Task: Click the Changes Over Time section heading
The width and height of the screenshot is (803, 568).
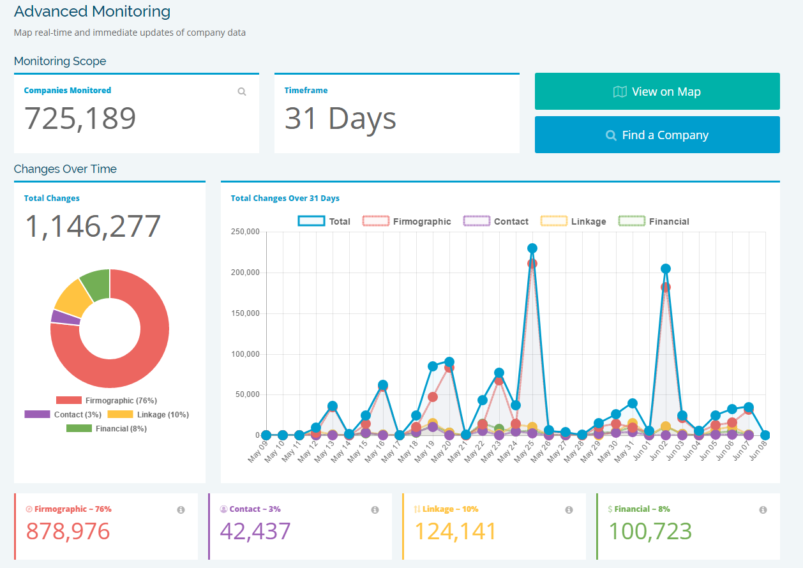Action: pyautogui.click(x=65, y=169)
